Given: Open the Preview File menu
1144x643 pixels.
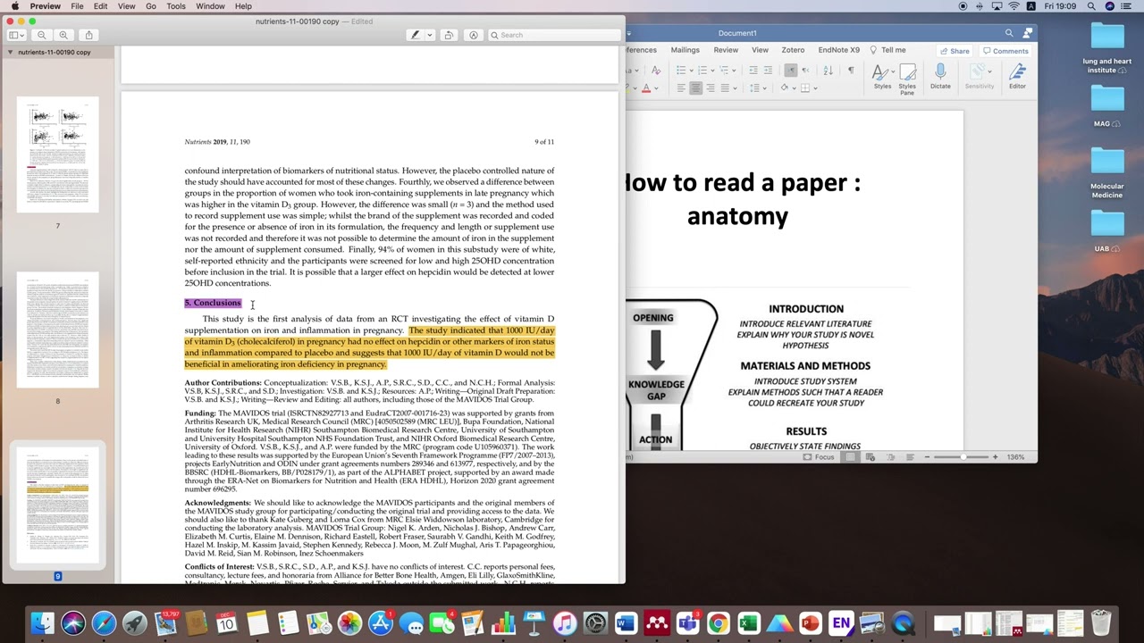Looking at the screenshot, I should [x=77, y=6].
